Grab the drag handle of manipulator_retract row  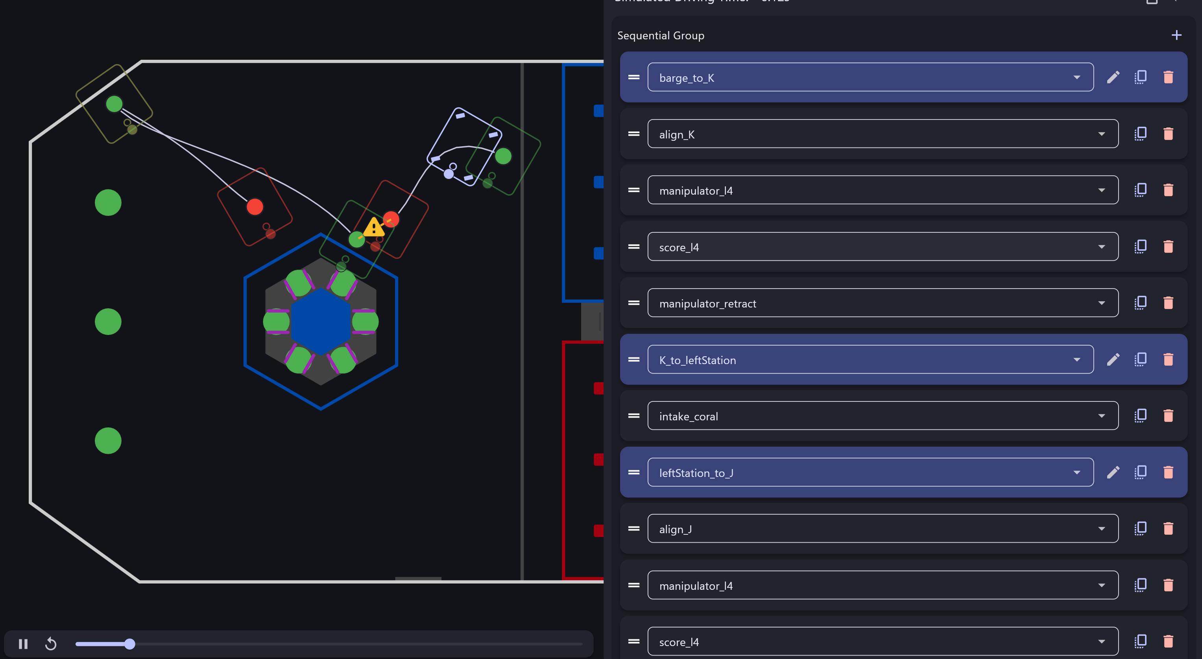634,303
